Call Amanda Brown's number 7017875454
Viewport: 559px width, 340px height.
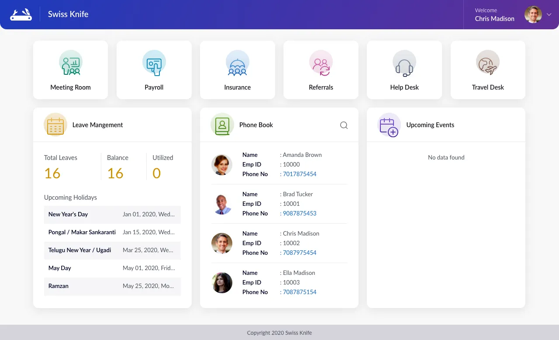tap(299, 174)
